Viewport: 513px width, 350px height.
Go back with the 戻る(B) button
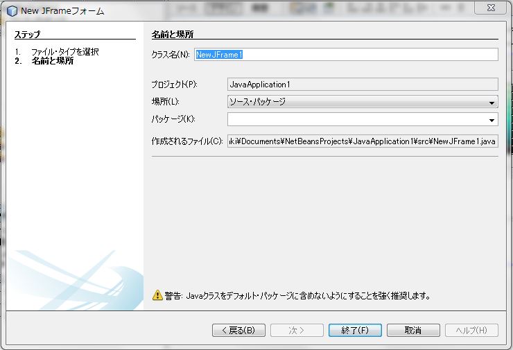(238, 331)
